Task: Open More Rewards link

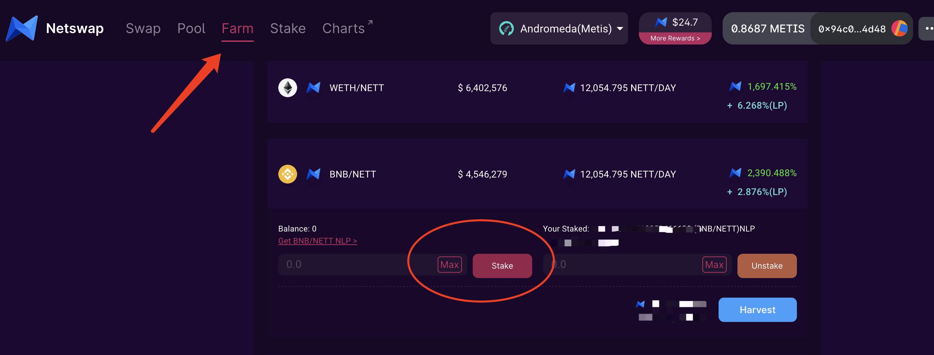Action: point(675,38)
